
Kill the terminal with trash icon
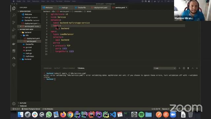[188, 68]
